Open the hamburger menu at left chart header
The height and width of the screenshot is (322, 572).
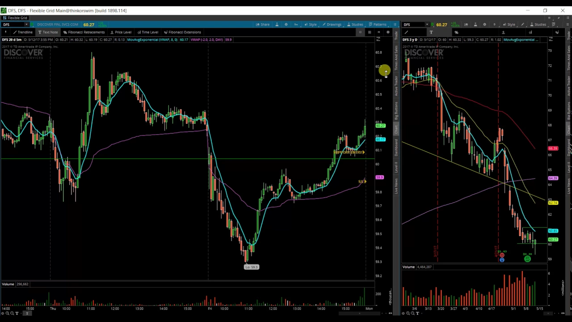tap(395, 25)
